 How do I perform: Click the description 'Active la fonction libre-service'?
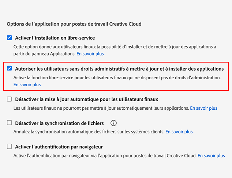117,77
